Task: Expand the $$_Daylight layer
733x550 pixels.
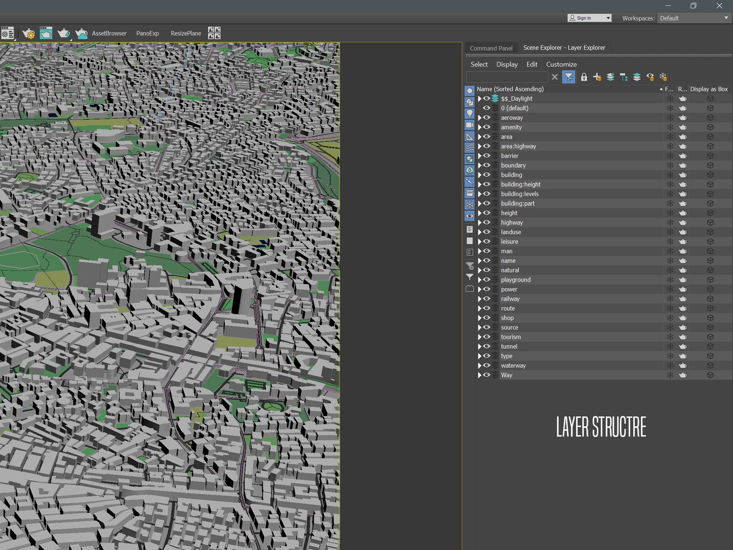Action: click(x=480, y=99)
